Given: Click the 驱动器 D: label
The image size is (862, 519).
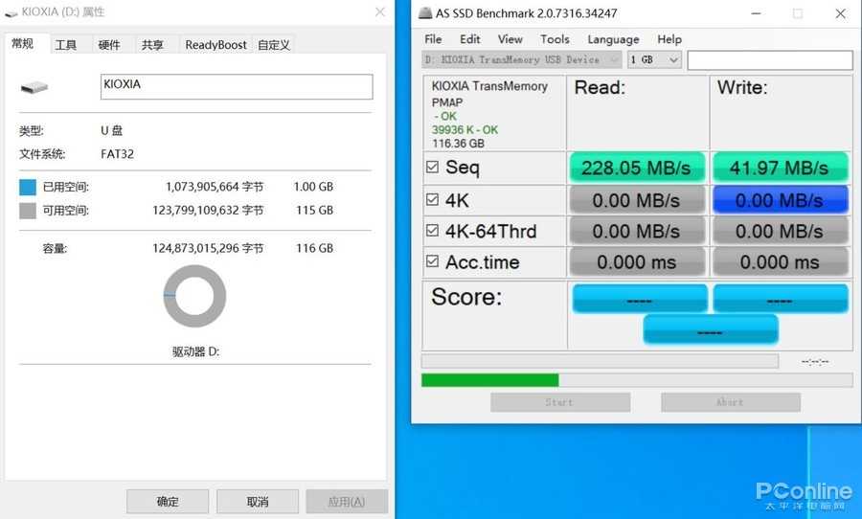Looking at the screenshot, I should 195,351.
